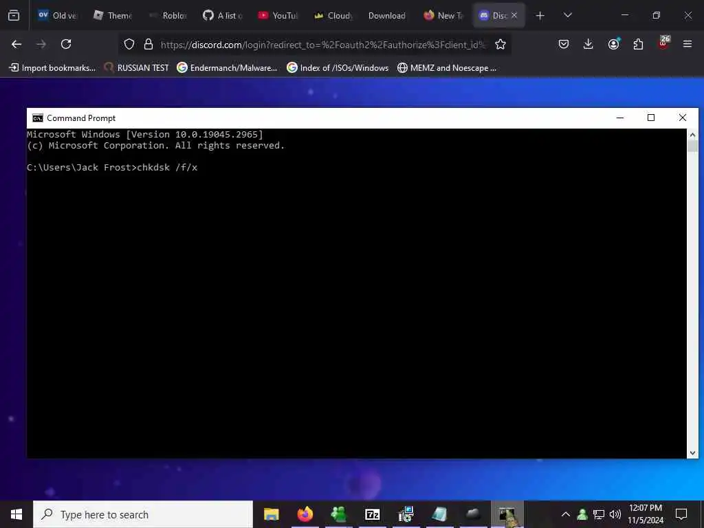Show hidden system tray icons
The width and height of the screenshot is (704, 528).
coord(566,514)
